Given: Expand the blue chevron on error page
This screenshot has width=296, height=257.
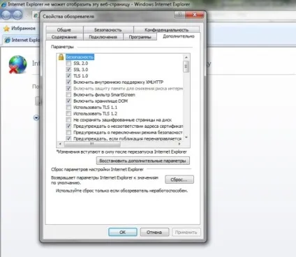Looking at the screenshot, I should point(36,118).
